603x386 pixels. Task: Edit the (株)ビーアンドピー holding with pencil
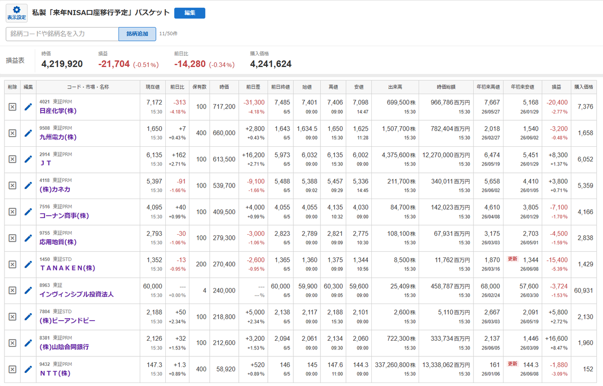click(28, 317)
